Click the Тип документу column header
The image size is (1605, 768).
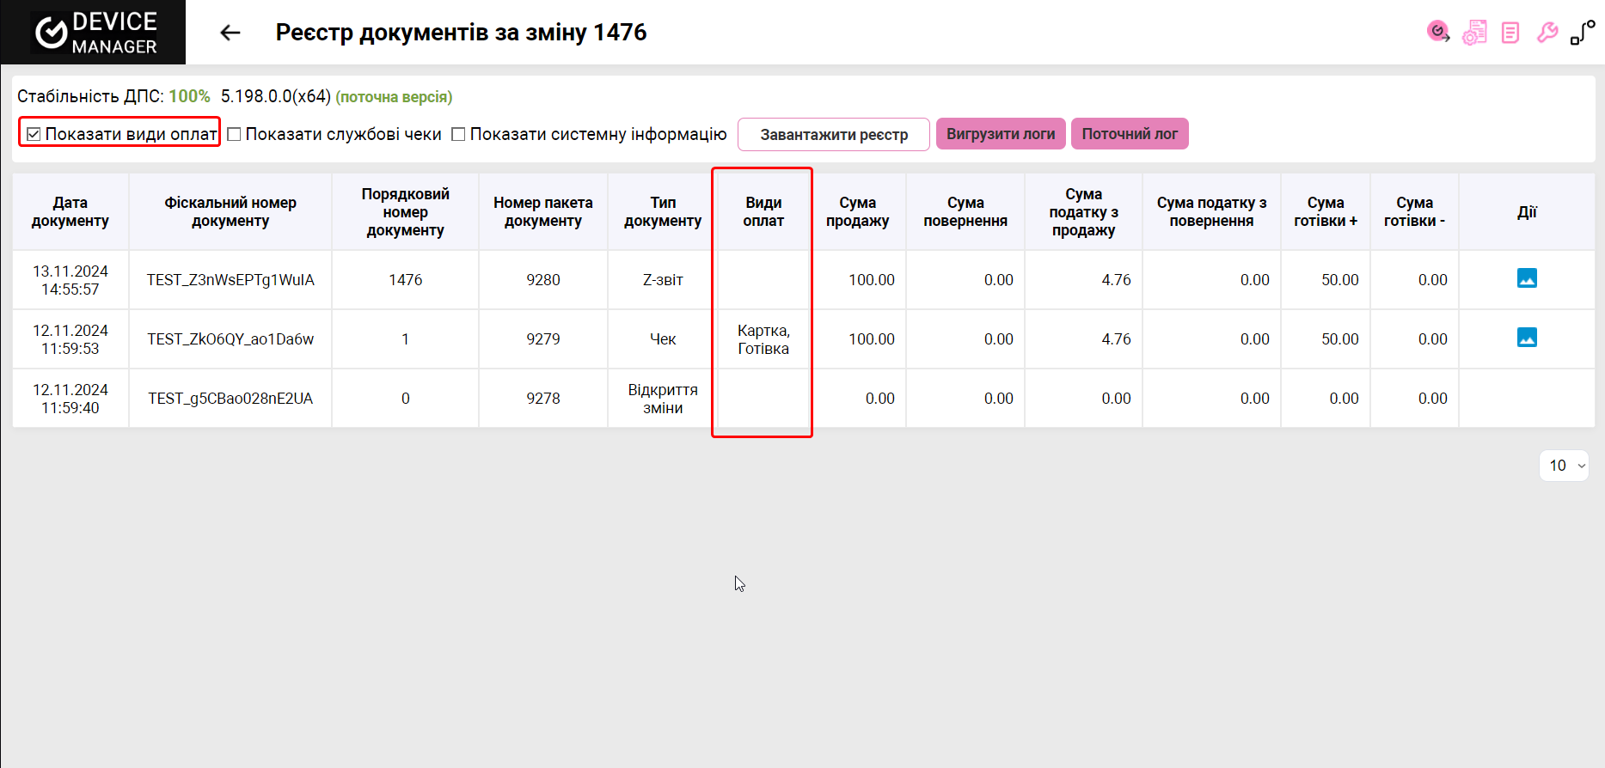click(x=663, y=212)
